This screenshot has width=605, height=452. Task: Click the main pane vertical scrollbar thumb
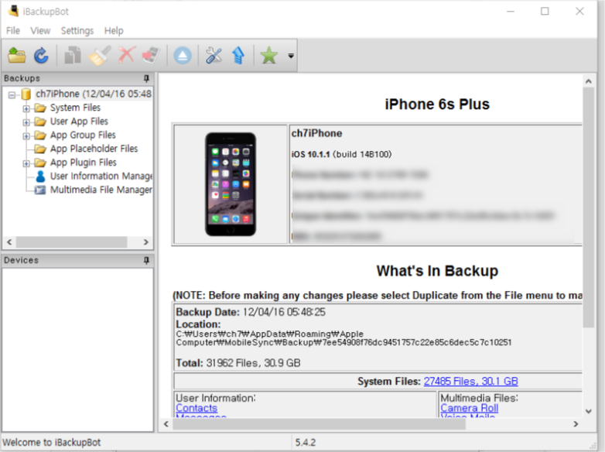point(589,207)
